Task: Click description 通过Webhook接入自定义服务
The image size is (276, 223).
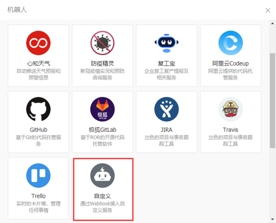Action: (102, 207)
